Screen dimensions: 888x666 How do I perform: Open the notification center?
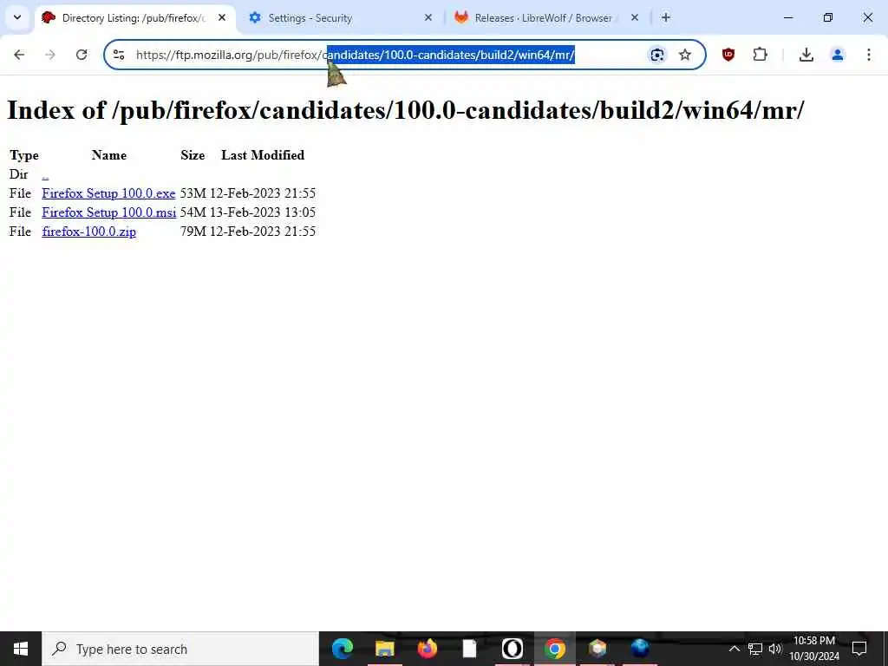click(859, 649)
